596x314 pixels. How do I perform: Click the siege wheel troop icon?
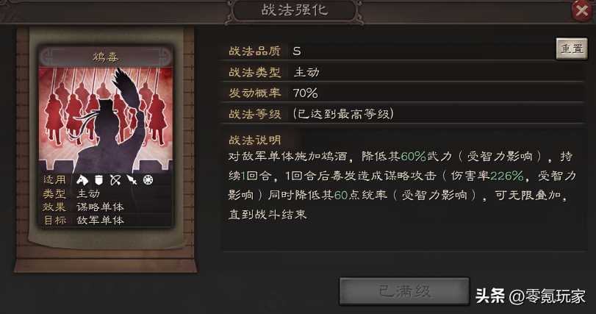click(148, 180)
